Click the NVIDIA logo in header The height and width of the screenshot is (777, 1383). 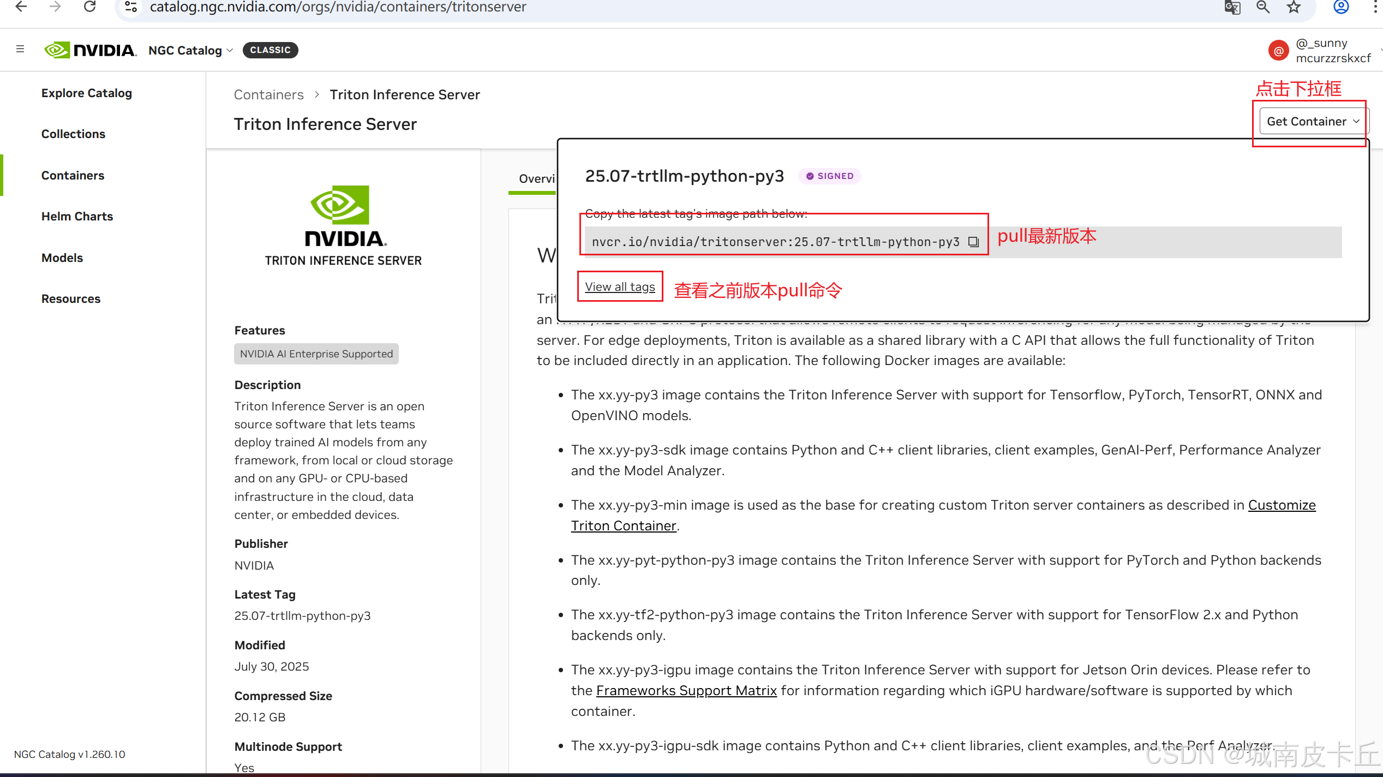[91, 50]
